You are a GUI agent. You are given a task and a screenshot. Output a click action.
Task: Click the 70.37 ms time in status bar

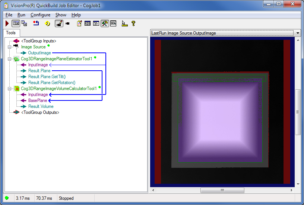pyautogui.click(x=44, y=198)
